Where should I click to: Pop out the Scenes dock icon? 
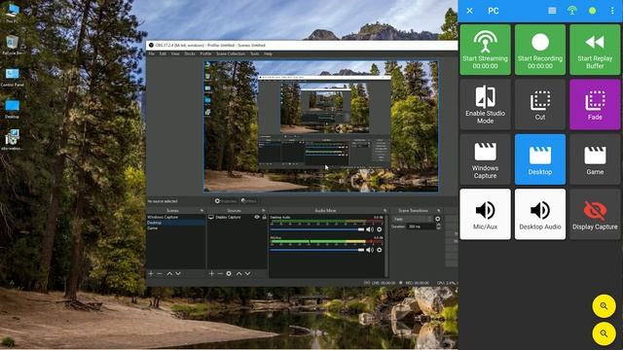pos(202,210)
